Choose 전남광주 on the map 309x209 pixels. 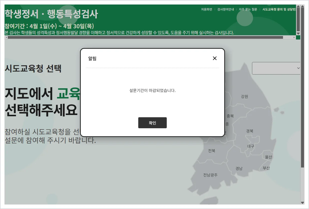click(x=210, y=175)
